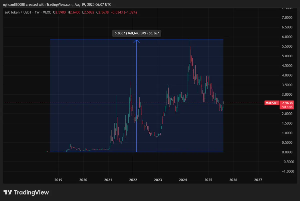
Task: Click the TradingView wordmark text
Action: [31, 192]
